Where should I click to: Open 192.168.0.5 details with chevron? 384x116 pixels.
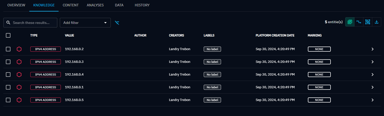coord(372,100)
